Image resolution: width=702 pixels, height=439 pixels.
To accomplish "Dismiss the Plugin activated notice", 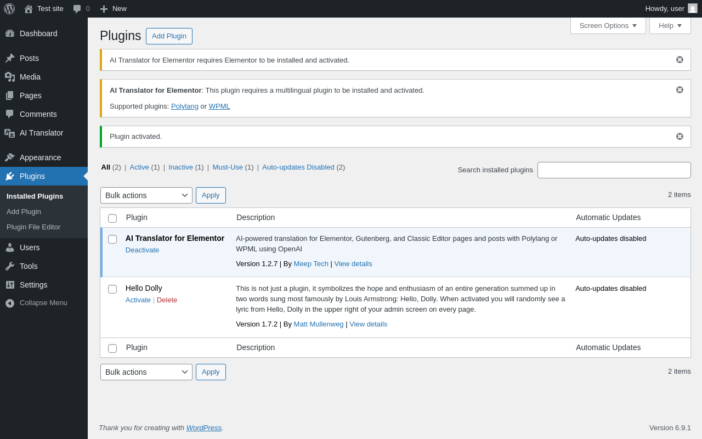I will (680, 137).
